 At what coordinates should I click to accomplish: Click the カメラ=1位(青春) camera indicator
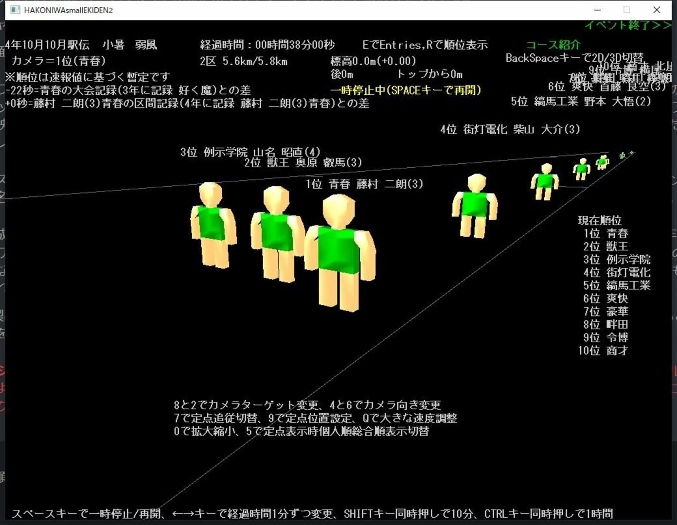(59, 61)
